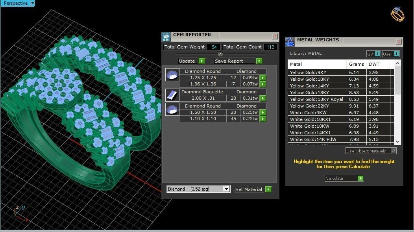Click green arrow for 0.31tw baguette row
Viewport: 414px width, 232px height.
(263, 98)
